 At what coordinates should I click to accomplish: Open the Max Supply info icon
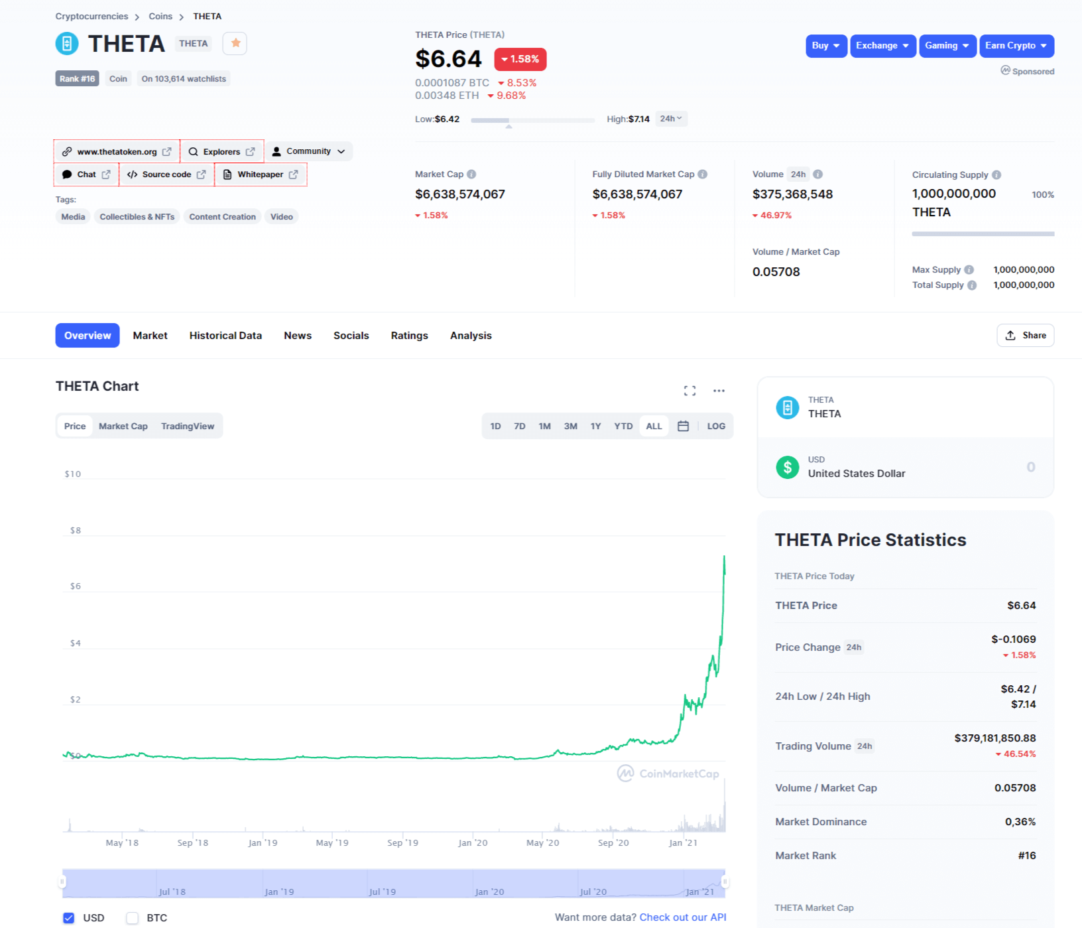click(x=969, y=270)
